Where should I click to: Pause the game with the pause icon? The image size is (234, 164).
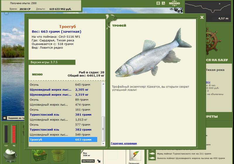pyautogui.click(x=158, y=3)
